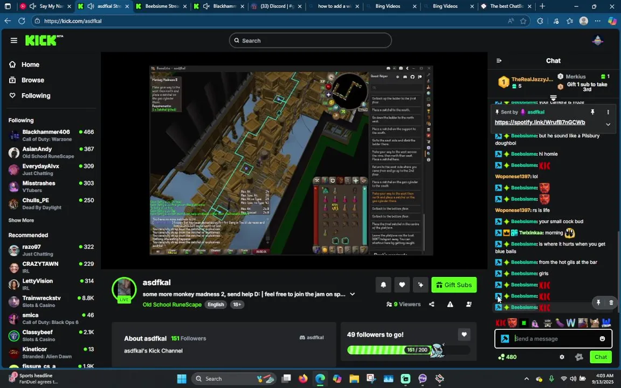Open pinned message three-dot options
This screenshot has width=621, height=388.
point(608,112)
